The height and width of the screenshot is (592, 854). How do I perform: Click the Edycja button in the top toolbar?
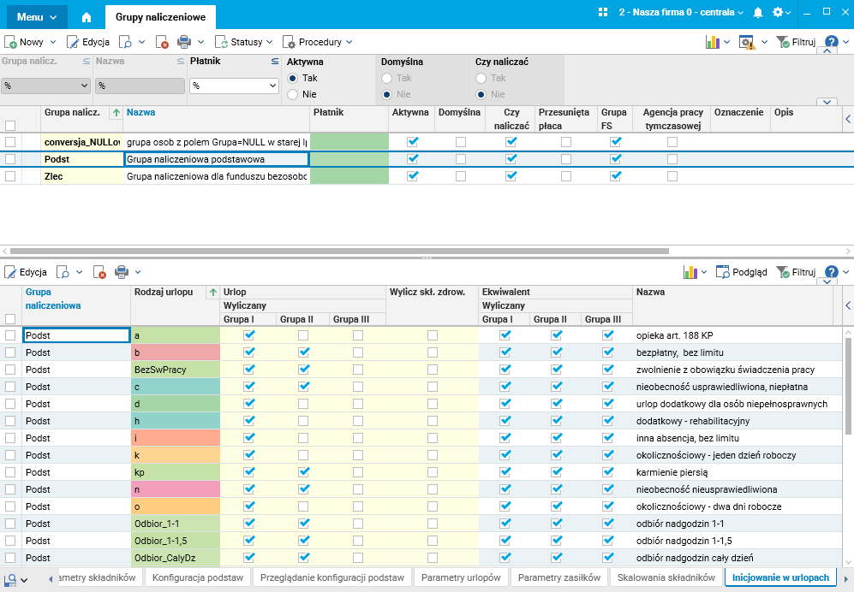coord(88,42)
